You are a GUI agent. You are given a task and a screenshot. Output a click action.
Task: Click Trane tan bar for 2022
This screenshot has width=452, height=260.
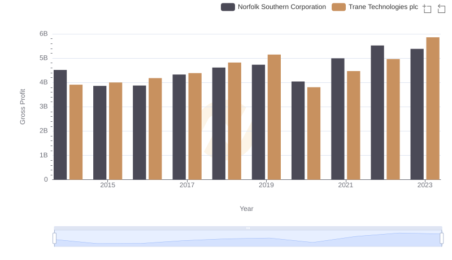coord(393,120)
